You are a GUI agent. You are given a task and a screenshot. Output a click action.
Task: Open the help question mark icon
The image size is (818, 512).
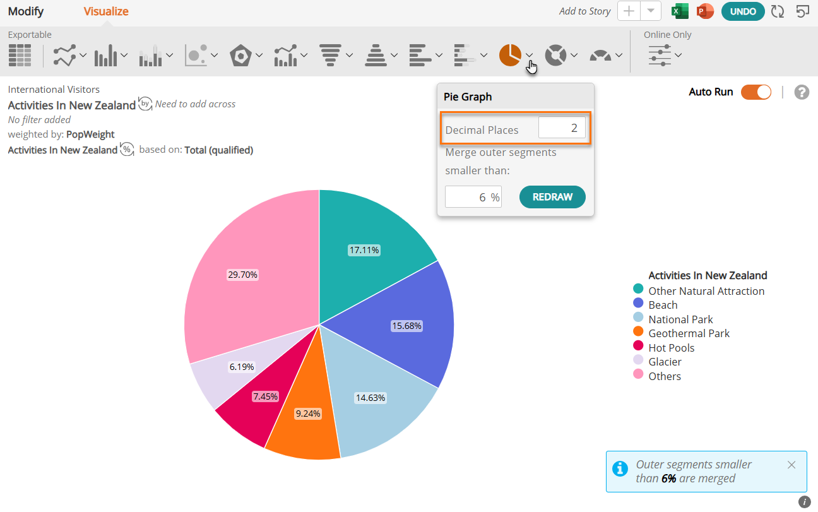point(802,92)
